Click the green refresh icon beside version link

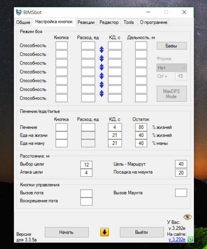[190, 239]
